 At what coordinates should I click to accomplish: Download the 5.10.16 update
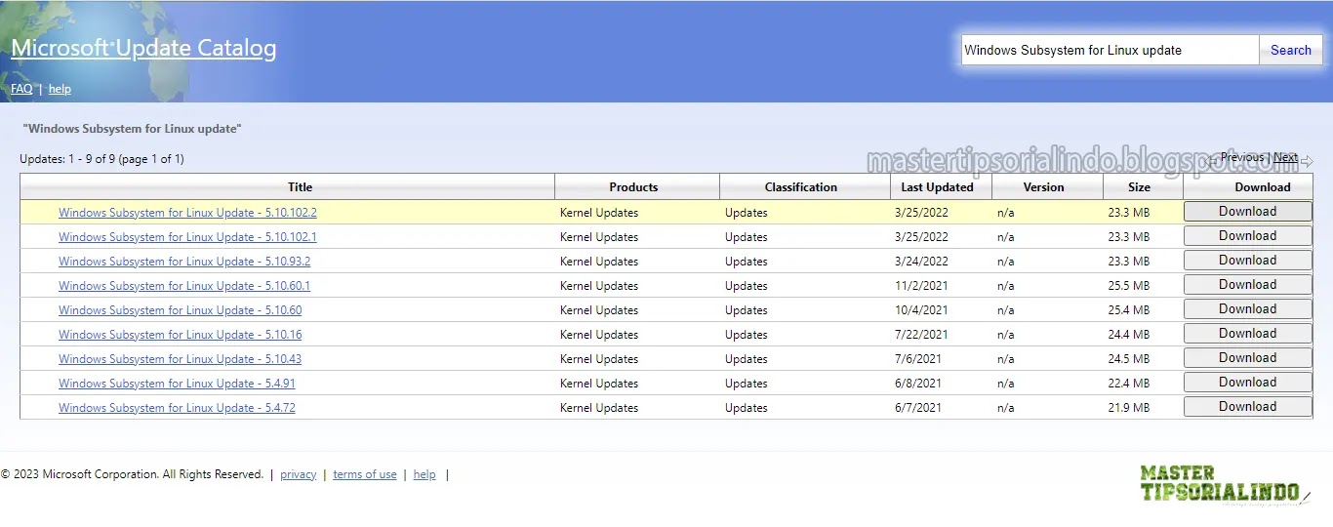point(1247,334)
